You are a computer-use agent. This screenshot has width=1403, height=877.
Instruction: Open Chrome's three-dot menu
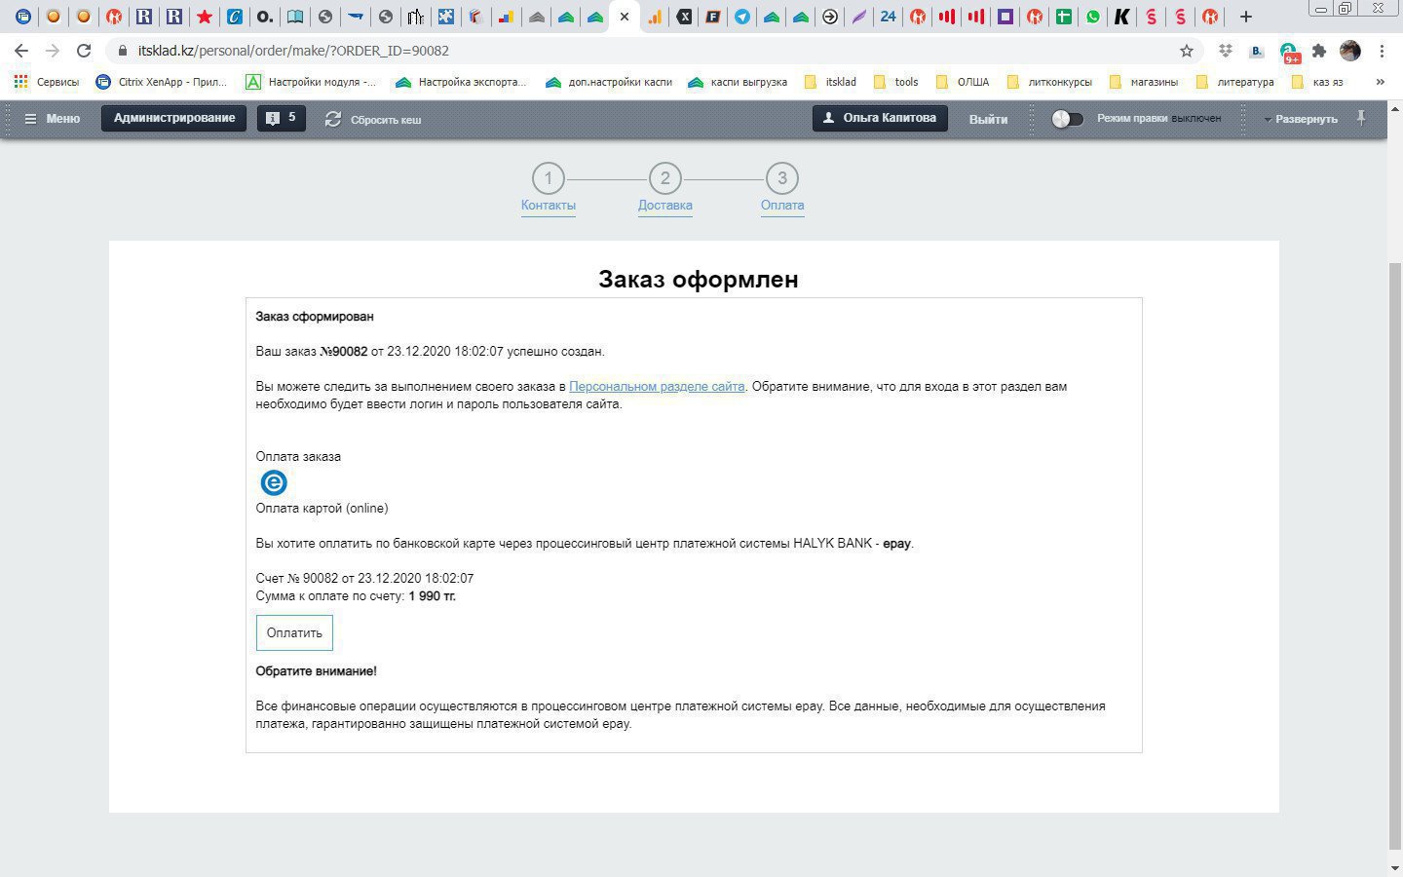pos(1383,51)
